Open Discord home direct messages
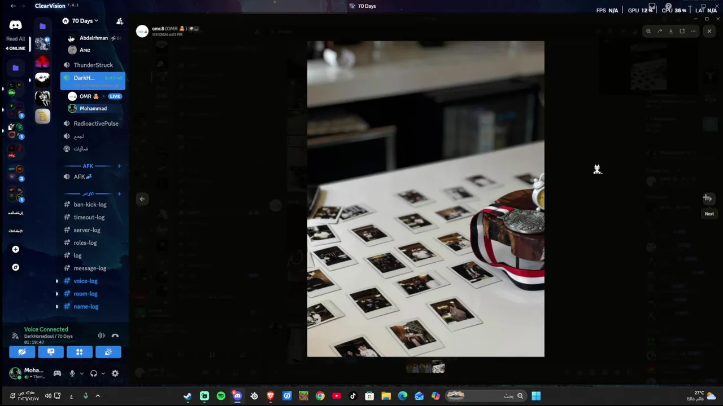The height and width of the screenshot is (406, 723). (15, 25)
